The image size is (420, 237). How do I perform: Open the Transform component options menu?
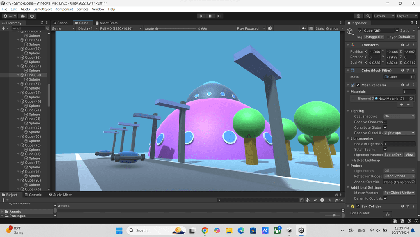(413, 45)
